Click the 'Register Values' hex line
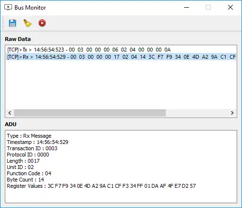242x208 pixels. point(101,186)
